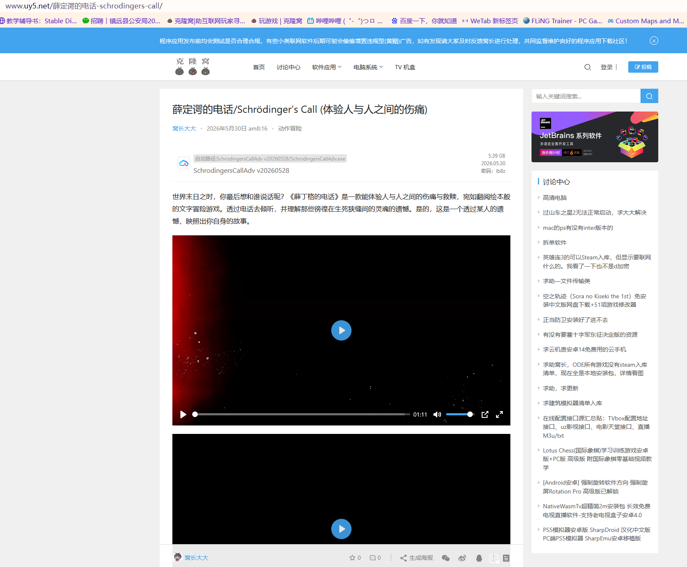The width and height of the screenshot is (687, 567).
Task: Expand the 电脑系统 dropdown menu
Action: click(x=368, y=67)
